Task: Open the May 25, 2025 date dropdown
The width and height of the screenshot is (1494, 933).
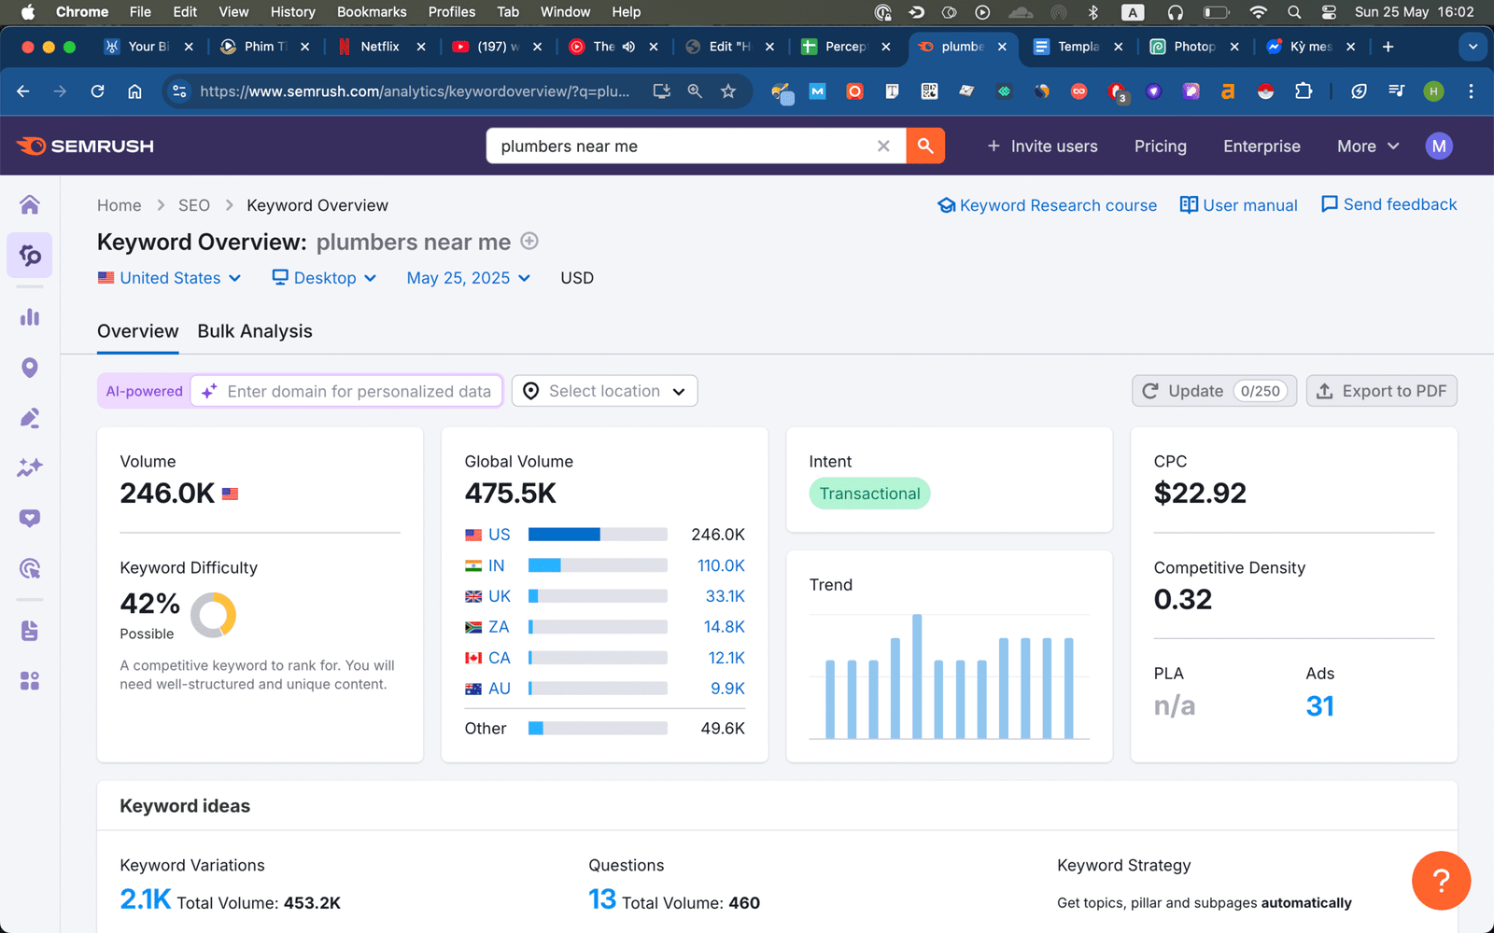Action: click(x=469, y=278)
